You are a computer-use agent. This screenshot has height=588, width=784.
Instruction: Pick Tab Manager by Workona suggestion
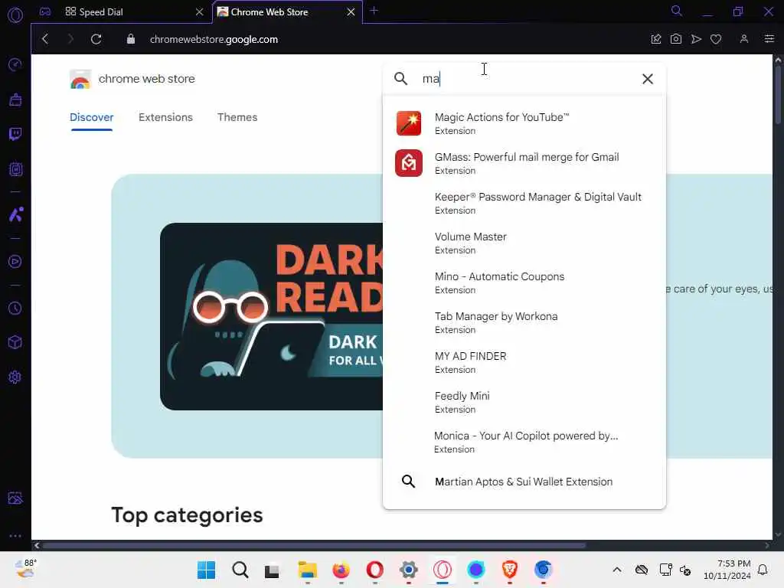(524, 322)
